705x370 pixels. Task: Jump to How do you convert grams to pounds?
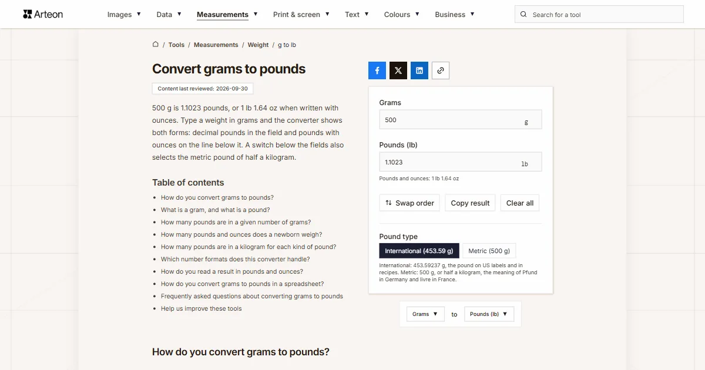click(217, 197)
